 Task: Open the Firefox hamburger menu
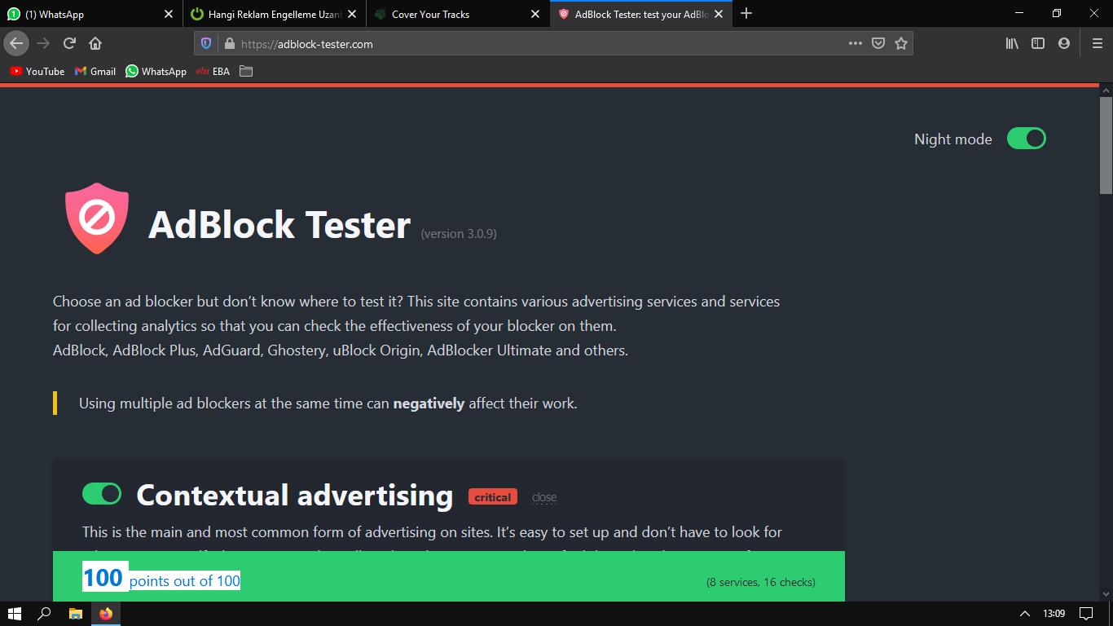point(1097,43)
